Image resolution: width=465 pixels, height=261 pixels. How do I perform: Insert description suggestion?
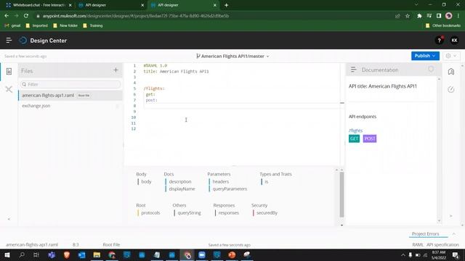180,181
